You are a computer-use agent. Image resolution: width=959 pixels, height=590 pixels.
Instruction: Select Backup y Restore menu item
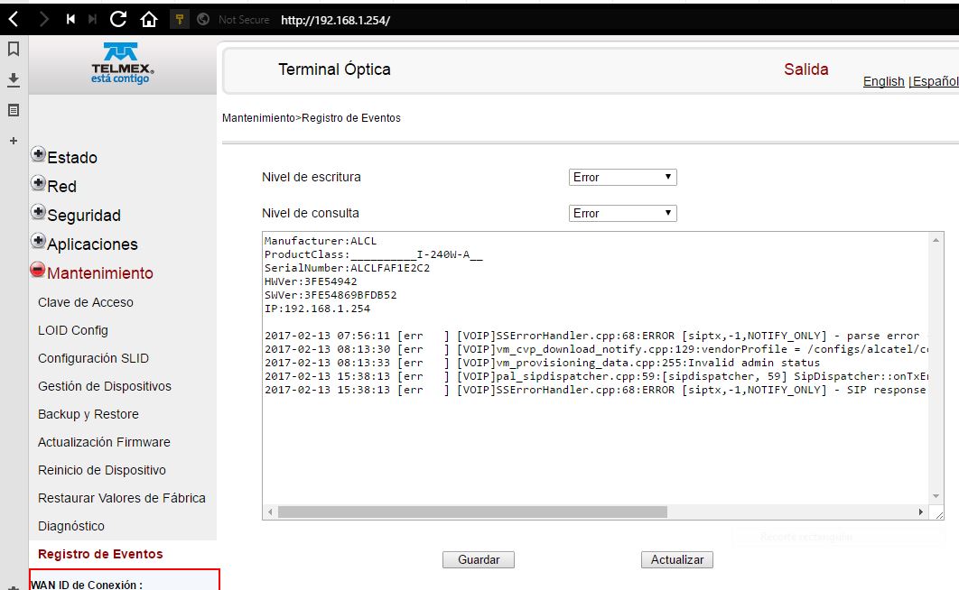(88, 414)
